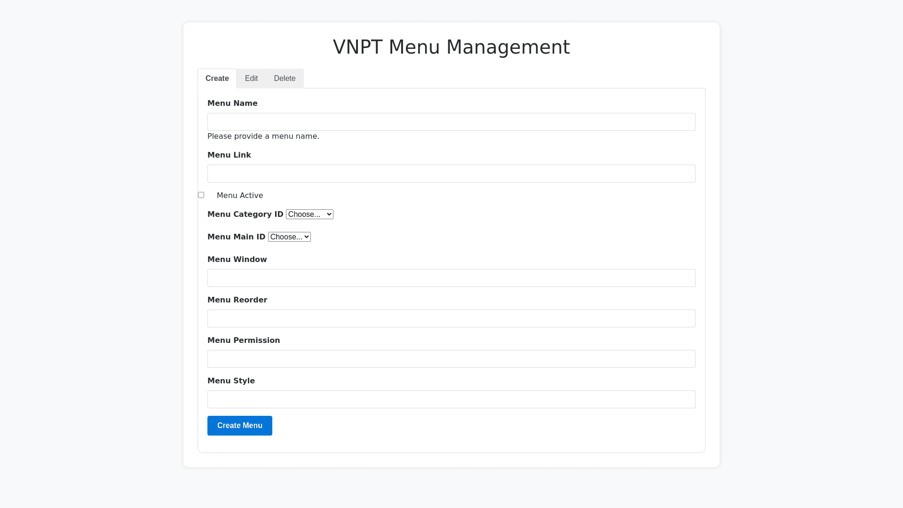This screenshot has width=903, height=508.
Task: Click the VNPT Menu Management heading
Action: 451,47
